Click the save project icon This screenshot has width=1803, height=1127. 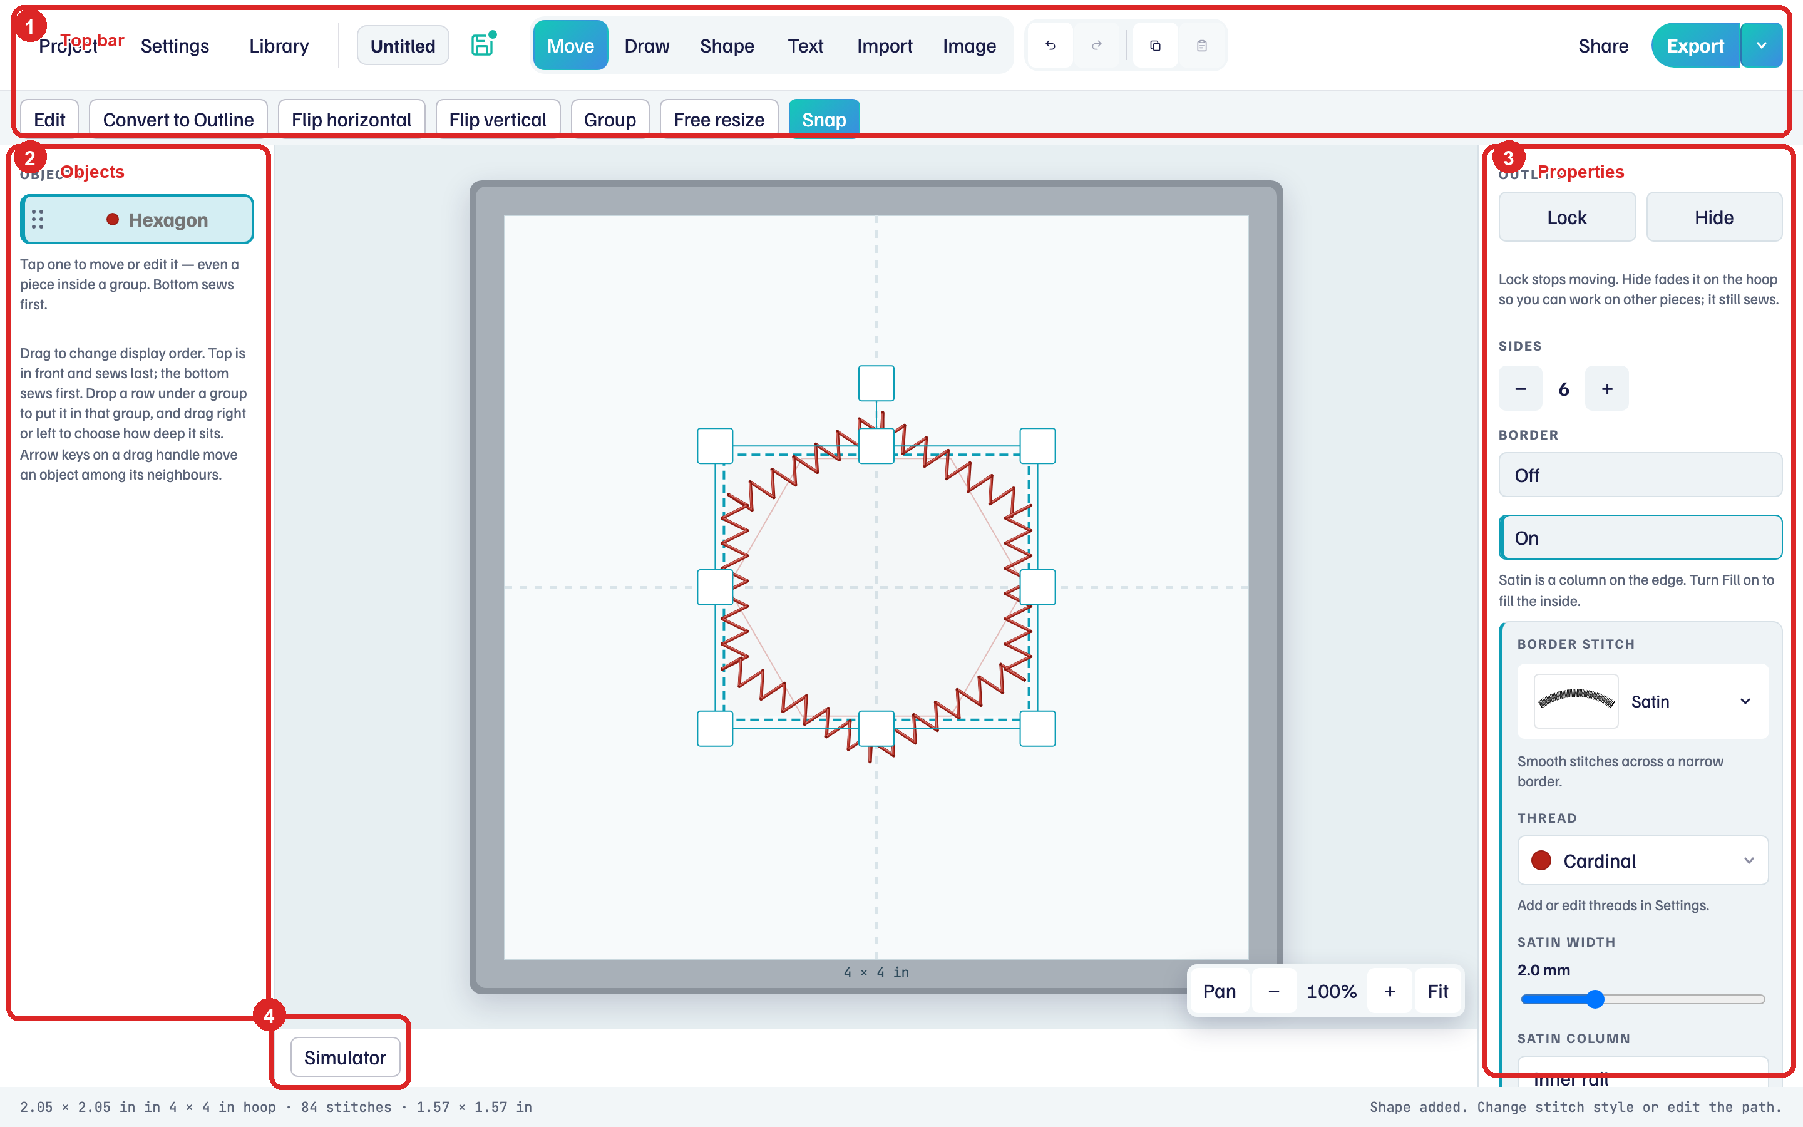coord(483,46)
